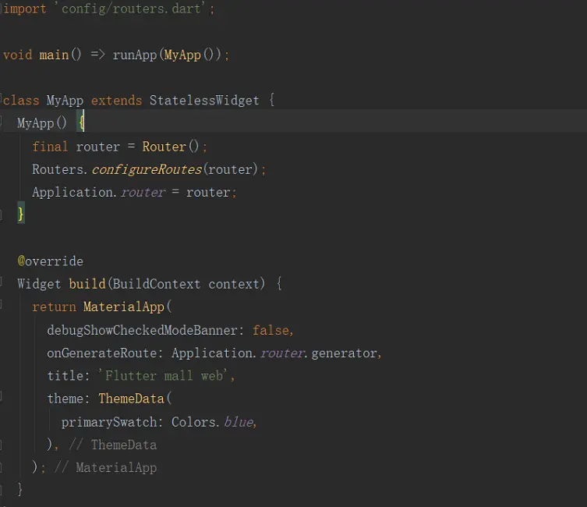Click the 'BuildContext' parameter type
Viewport: 587px width, 507px height.
[157, 284]
